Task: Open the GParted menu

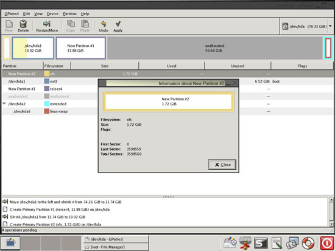Action: coord(12,13)
